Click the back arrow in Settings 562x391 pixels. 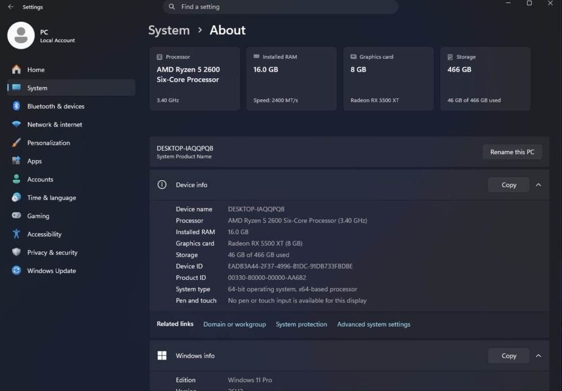(x=11, y=7)
